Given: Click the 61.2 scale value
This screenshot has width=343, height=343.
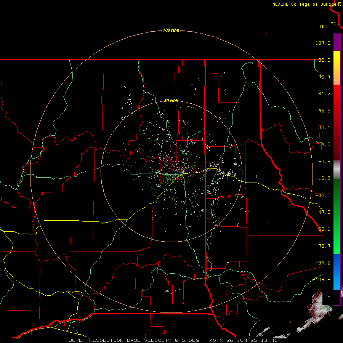Looking at the screenshot, I should [x=324, y=94].
